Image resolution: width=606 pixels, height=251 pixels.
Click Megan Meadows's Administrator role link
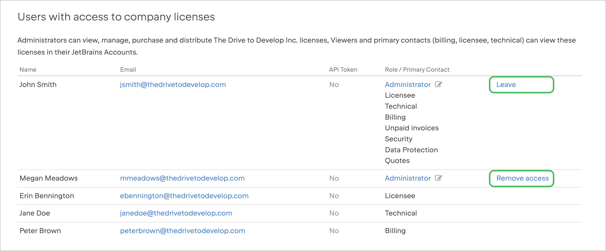[408, 178]
